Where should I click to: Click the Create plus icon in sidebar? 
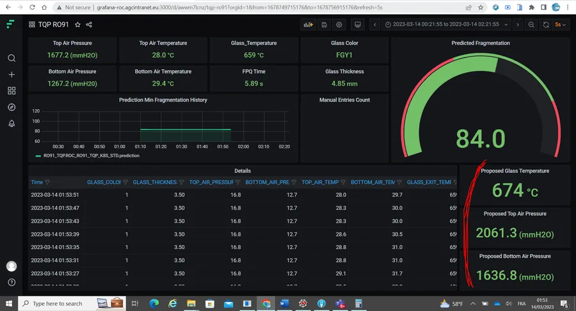12,75
